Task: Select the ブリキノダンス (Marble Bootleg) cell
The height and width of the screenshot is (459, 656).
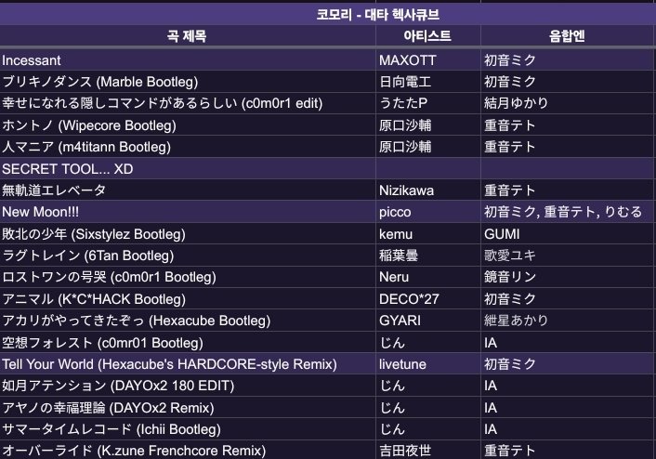Action: (x=188, y=82)
